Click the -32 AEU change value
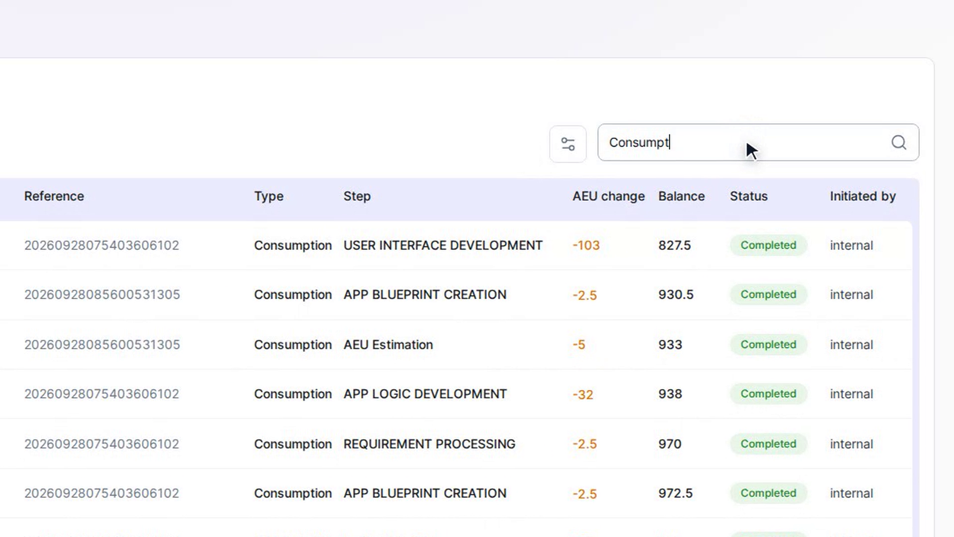The image size is (954, 537). coord(583,395)
